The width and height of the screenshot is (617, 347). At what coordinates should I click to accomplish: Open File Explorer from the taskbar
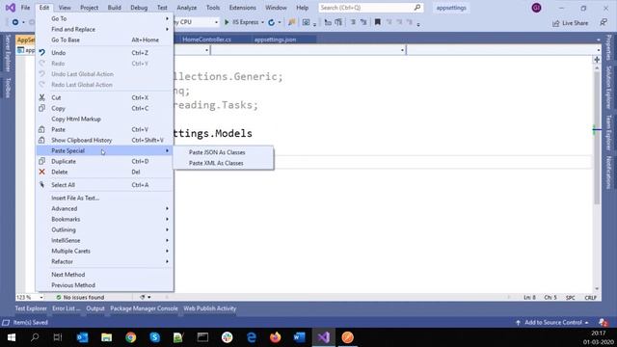tap(107, 337)
